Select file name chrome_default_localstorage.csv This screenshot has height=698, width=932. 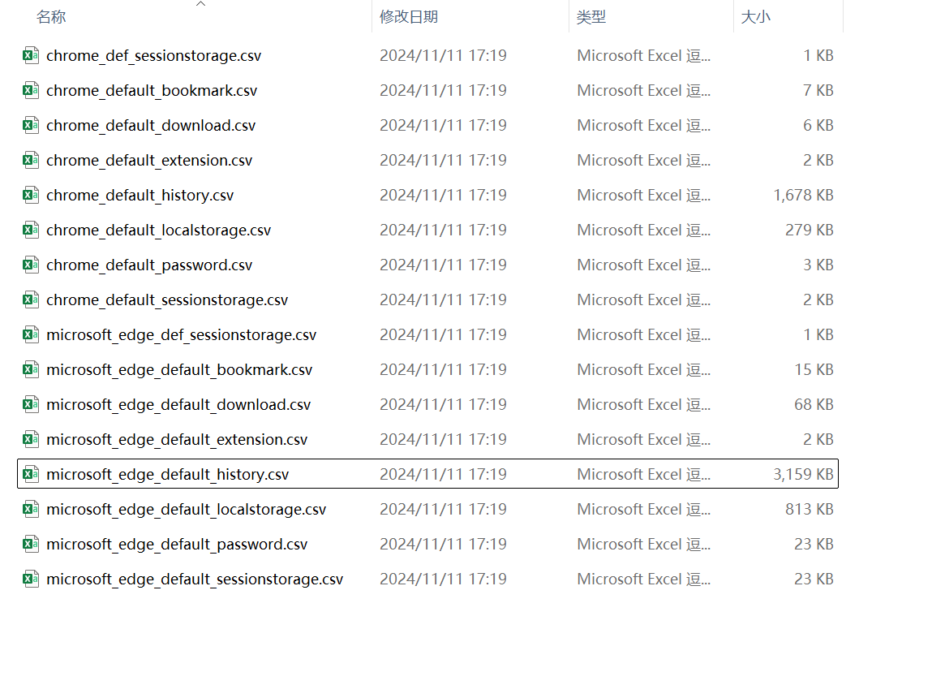pyautogui.click(x=159, y=231)
